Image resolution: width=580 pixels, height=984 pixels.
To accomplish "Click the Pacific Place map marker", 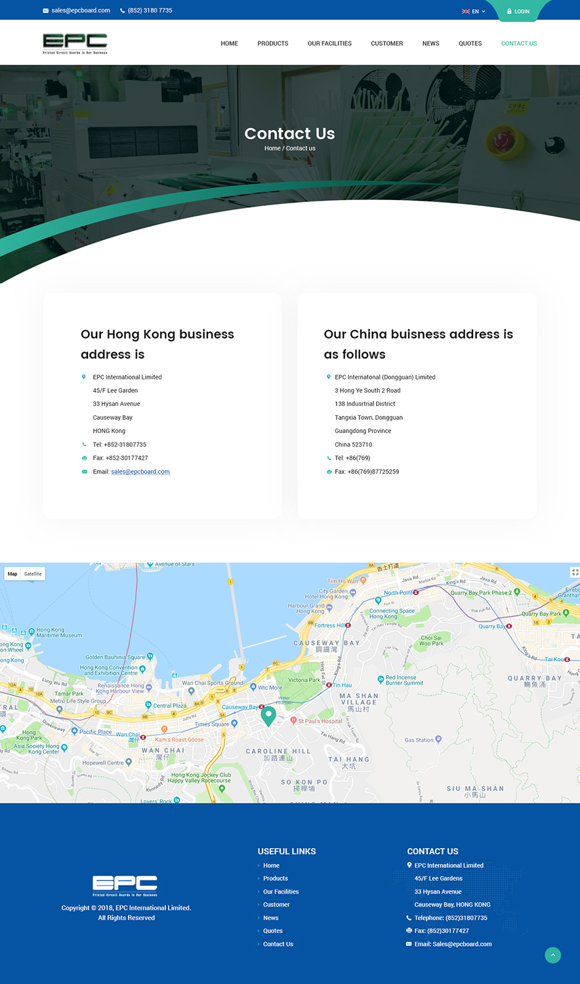I will (75, 731).
